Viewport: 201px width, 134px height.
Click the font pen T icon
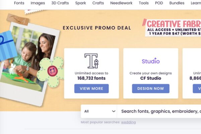[x=91, y=61]
